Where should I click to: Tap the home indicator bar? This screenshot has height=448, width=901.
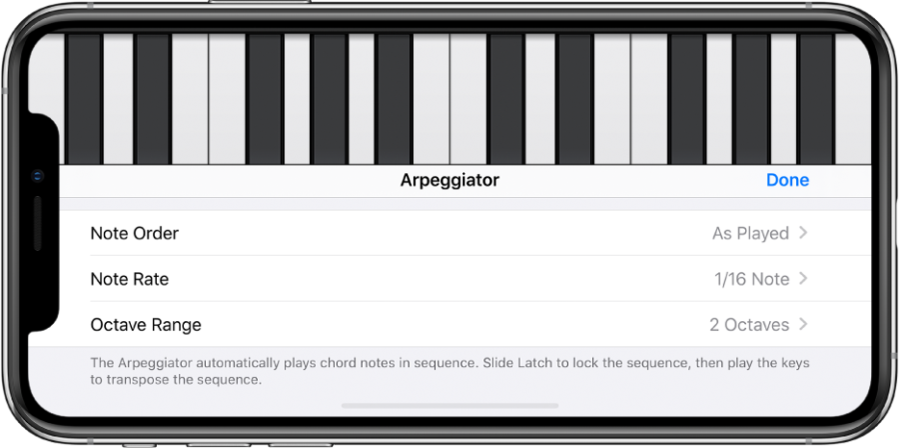[x=450, y=406]
